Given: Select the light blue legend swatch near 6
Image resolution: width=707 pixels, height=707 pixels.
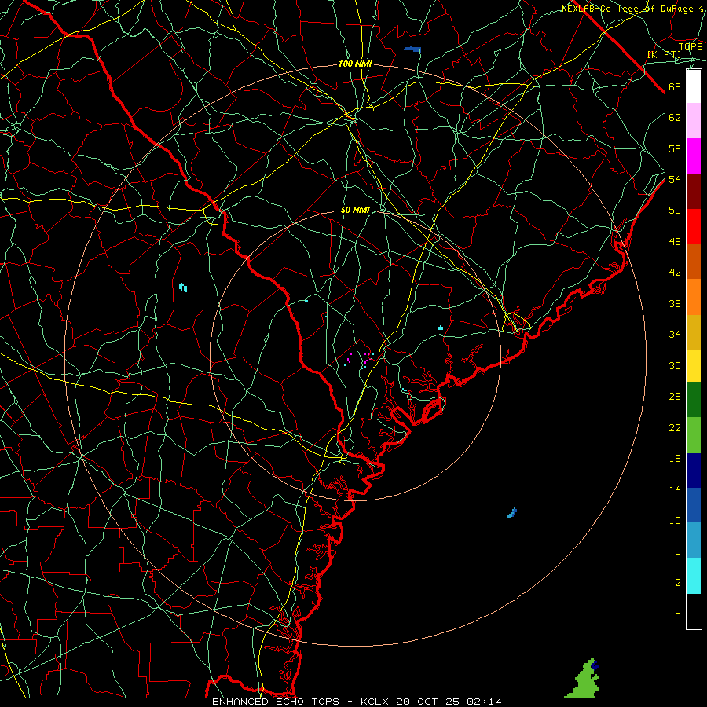Looking at the screenshot, I should click(694, 540).
